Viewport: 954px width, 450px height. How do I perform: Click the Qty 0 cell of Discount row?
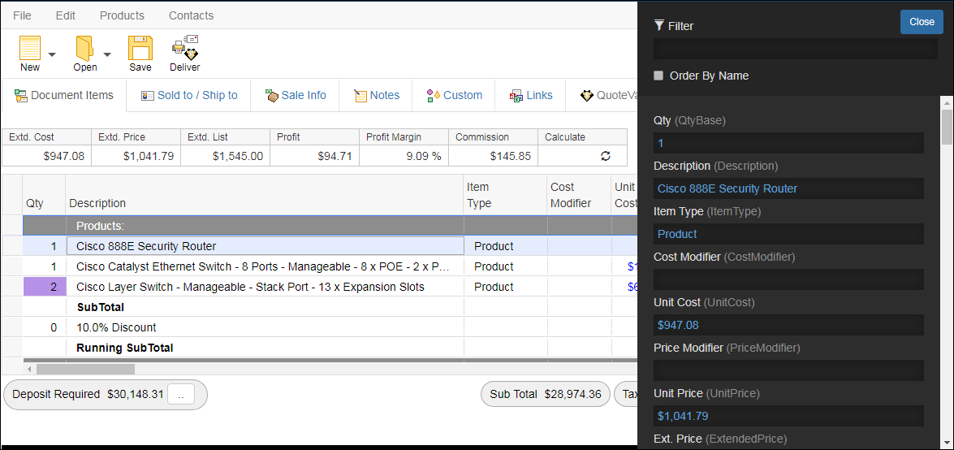(x=45, y=327)
